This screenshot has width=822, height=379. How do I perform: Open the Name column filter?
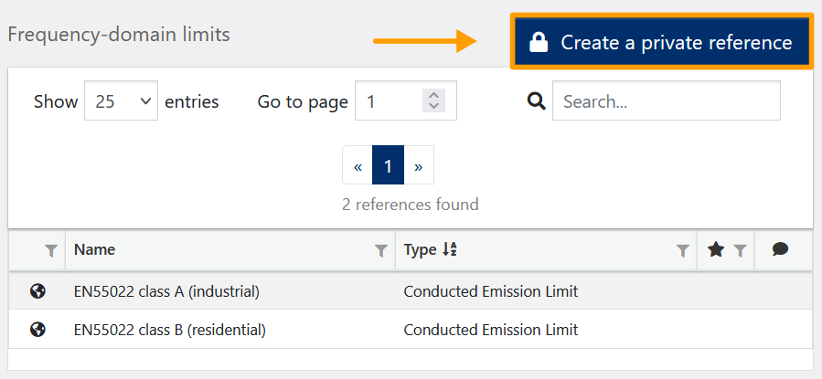[380, 250]
